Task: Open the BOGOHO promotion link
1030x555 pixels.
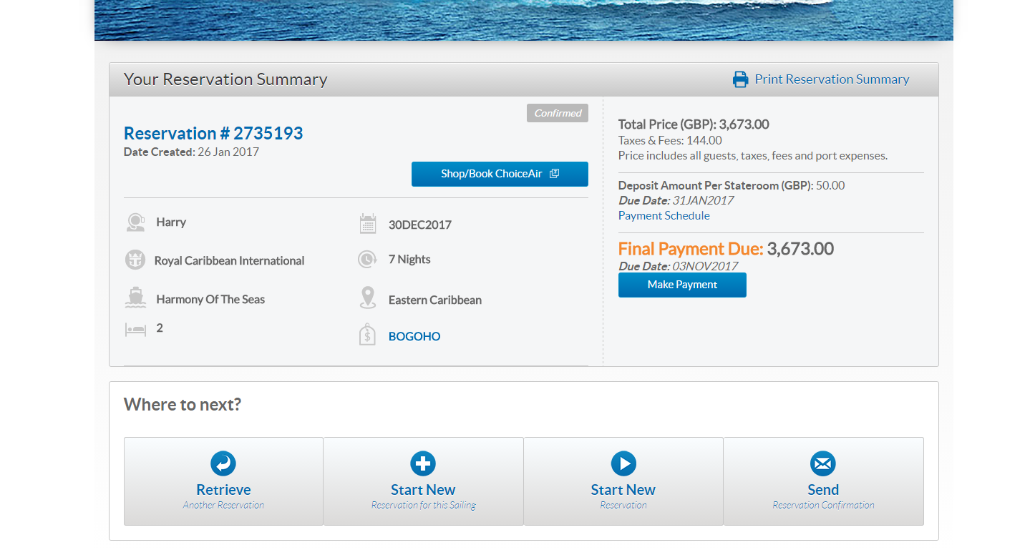Action: click(414, 336)
